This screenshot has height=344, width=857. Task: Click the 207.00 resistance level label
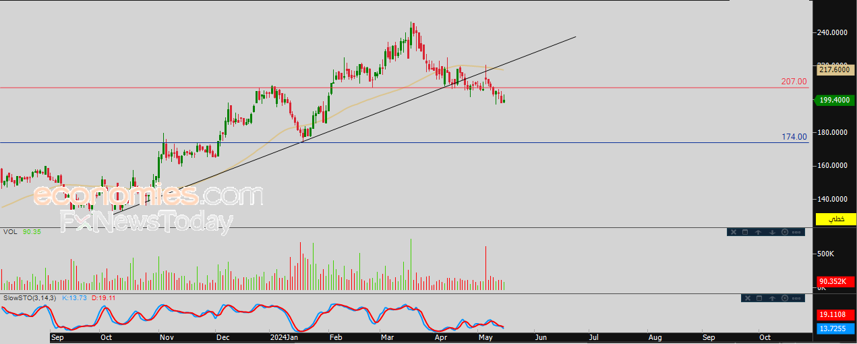point(794,82)
